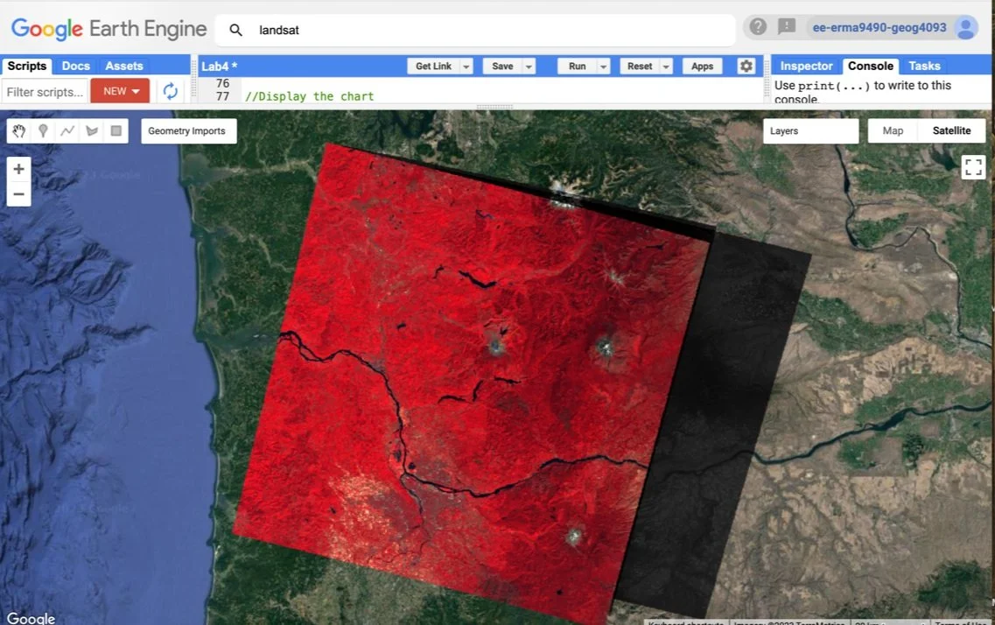995x625 pixels.
Task: Select the add marker point tool
Action: (x=43, y=130)
